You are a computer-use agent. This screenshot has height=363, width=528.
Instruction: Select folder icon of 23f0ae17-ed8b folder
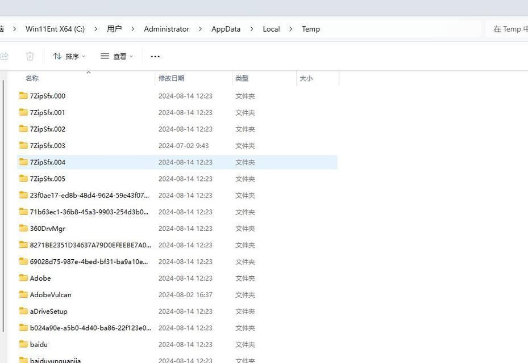[x=23, y=195]
